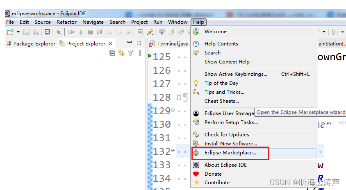
Task: Open the Run menu
Action: point(157,22)
